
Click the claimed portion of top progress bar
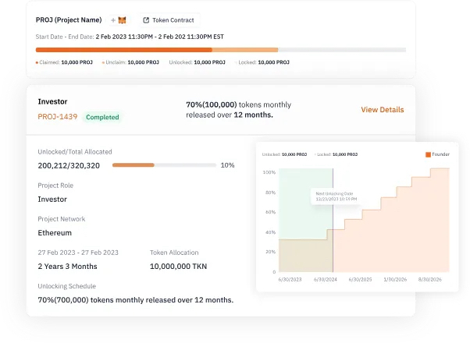[x=124, y=50]
